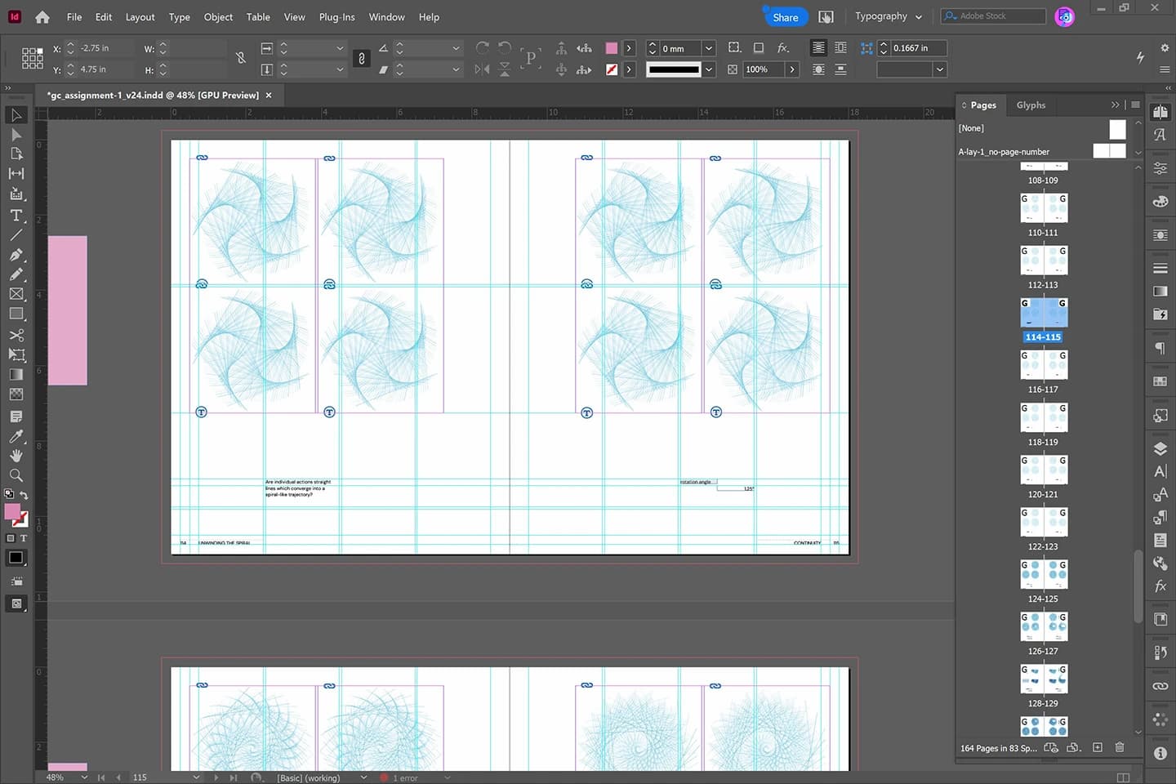Image resolution: width=1176 pixels, height=784 pixels.
Task: Click the X position field
Action: coord(106,48)
